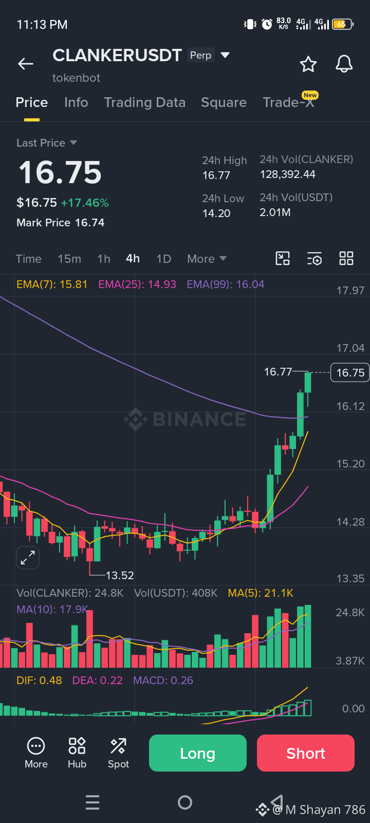
Task: Tap the Vol(CLANKER): 24.8K label
Action: click(x=70, y=593)
